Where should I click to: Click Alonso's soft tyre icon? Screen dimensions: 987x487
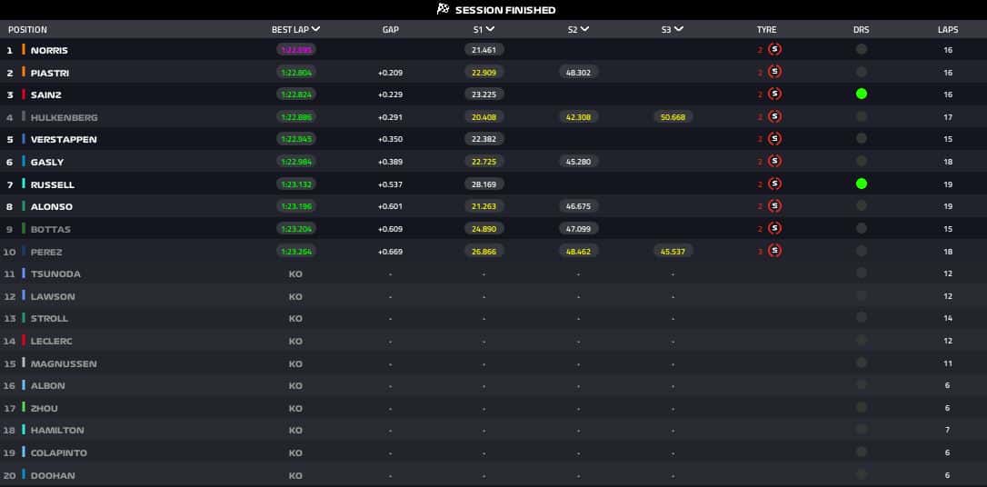tap(775, 205)
